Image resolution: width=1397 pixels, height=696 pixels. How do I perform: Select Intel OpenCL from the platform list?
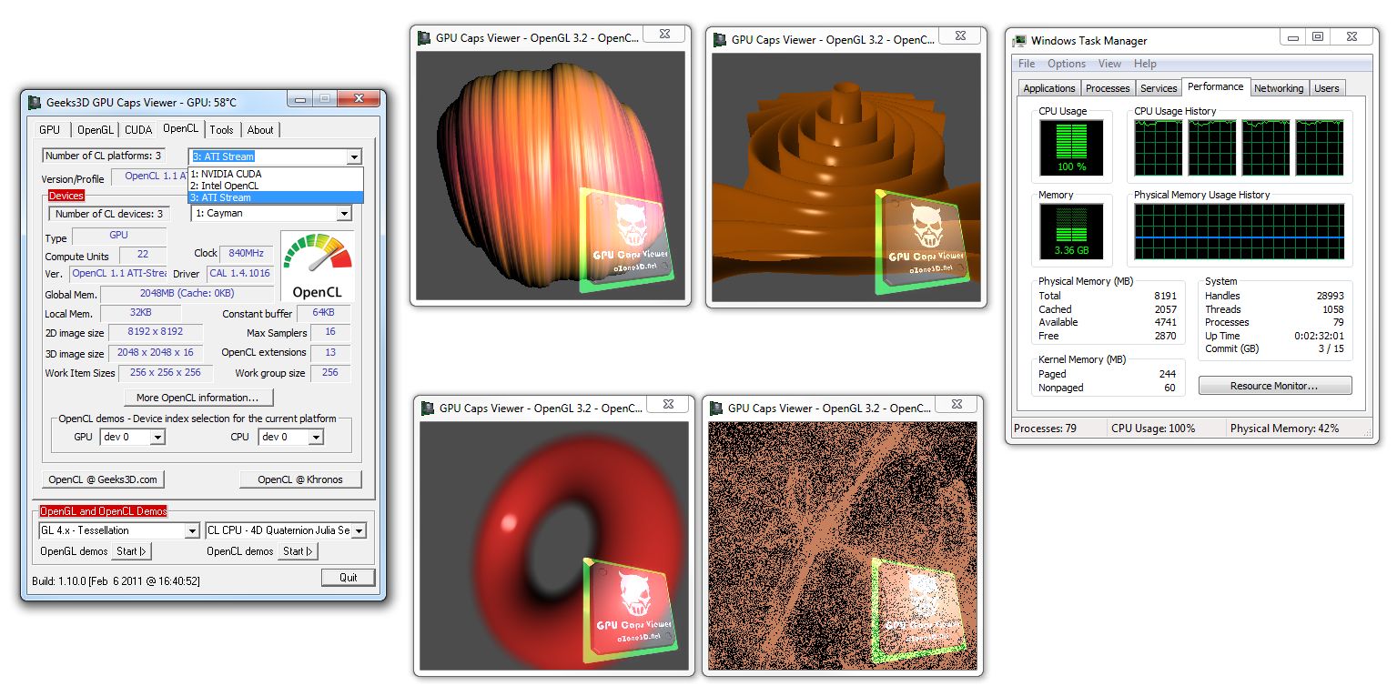pos(275,186)
